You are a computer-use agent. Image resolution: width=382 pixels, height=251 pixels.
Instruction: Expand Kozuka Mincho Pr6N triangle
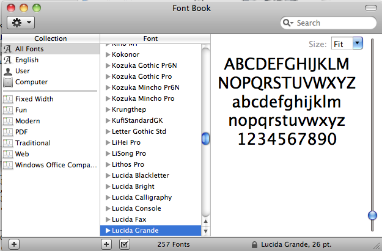[x=108, y=87]
